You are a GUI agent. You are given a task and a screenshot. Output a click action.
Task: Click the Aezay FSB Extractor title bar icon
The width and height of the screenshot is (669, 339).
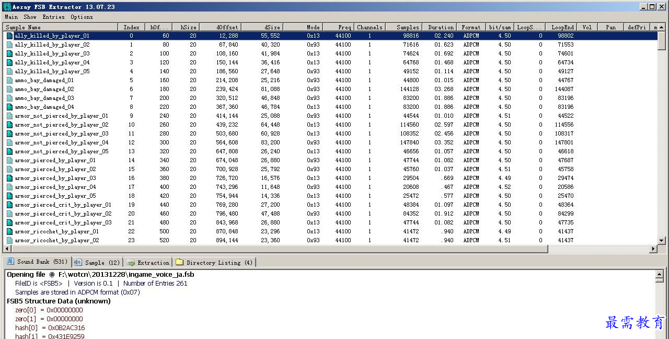point(7,7)
